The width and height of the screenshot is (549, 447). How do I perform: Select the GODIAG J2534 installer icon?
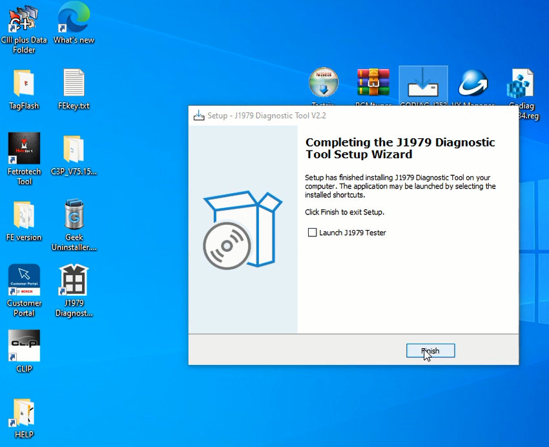click(x=423, y=84)
